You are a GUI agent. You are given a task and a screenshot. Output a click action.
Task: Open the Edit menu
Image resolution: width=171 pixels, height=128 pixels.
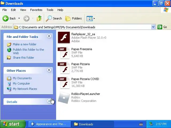13,10
